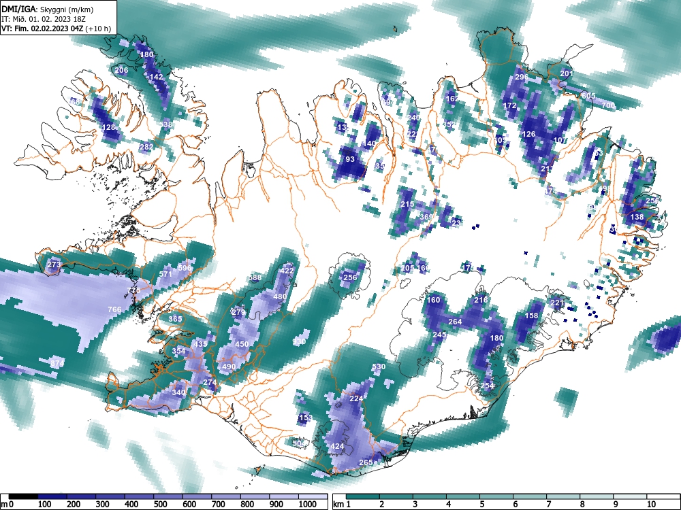
Task: Click the visibility value '538' on the map
Action: pos(165,124)
